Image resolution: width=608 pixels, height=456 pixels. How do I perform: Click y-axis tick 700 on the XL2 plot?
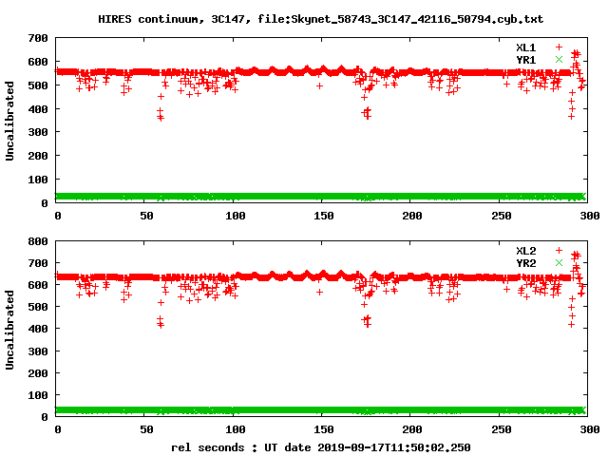click(x=38, y=263)
